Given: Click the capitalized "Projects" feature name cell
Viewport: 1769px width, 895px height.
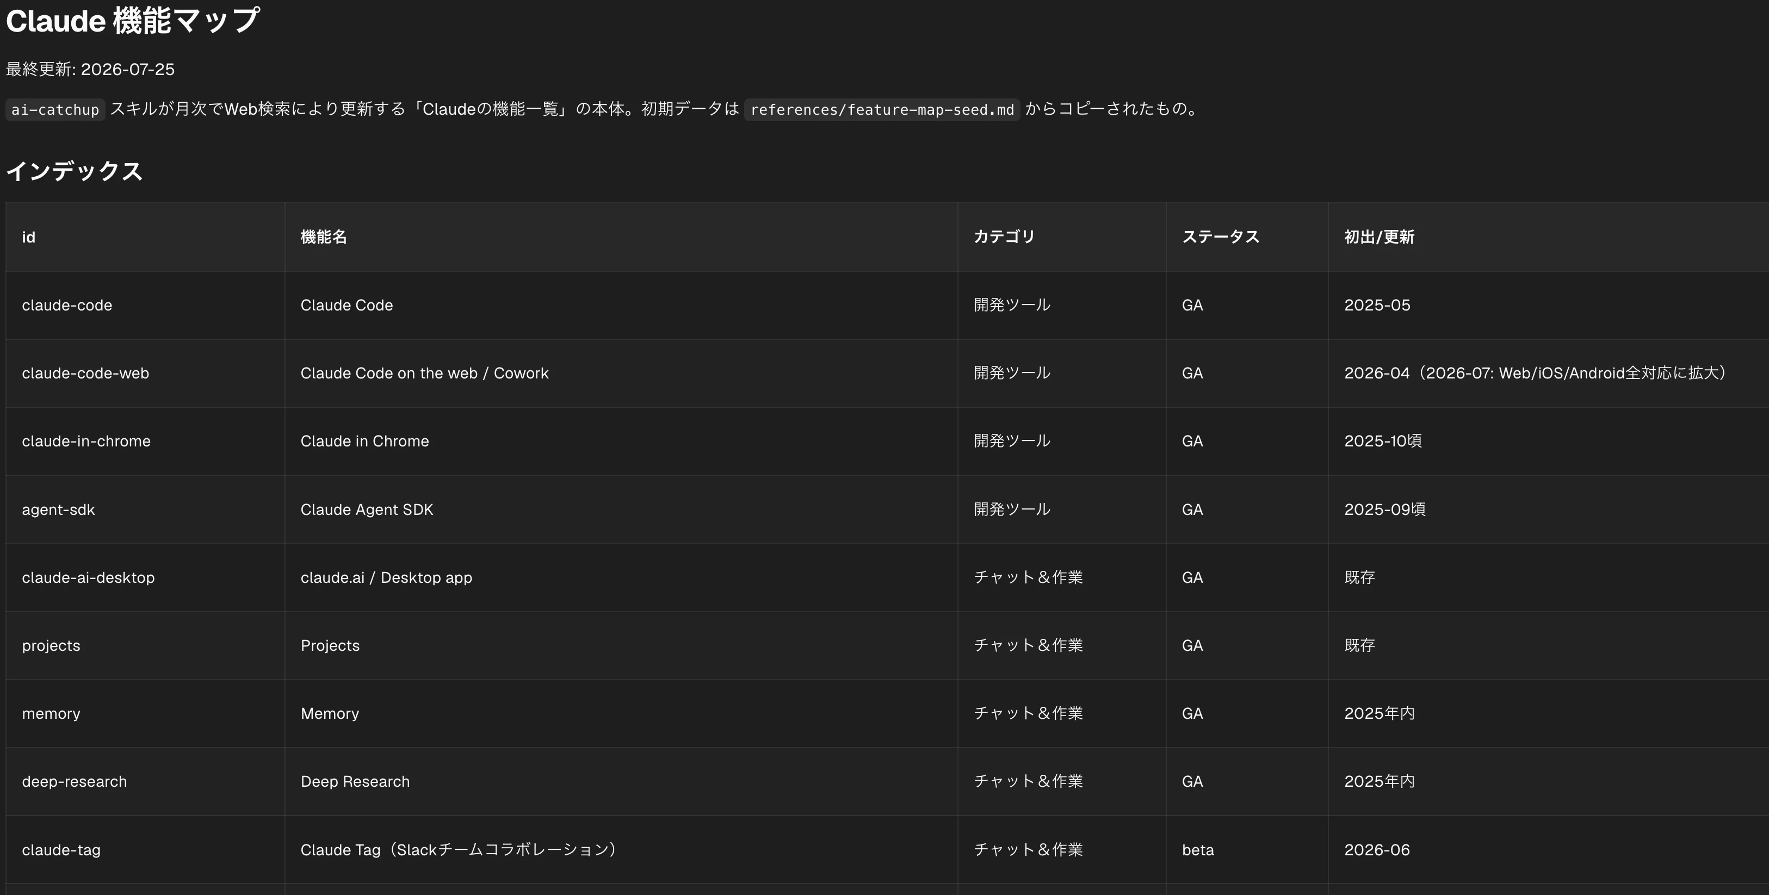Looking at the screenshot, I should point(330,645).
